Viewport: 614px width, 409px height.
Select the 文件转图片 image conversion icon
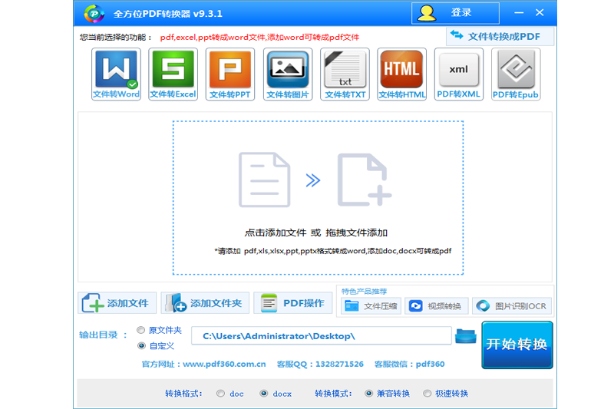[x=288, y=74]
